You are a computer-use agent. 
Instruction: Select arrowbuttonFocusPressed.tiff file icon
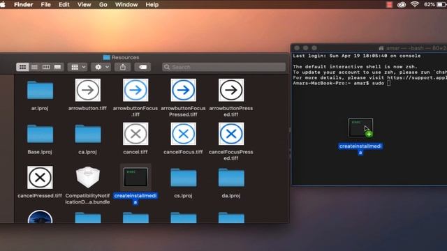pos(183,90)
